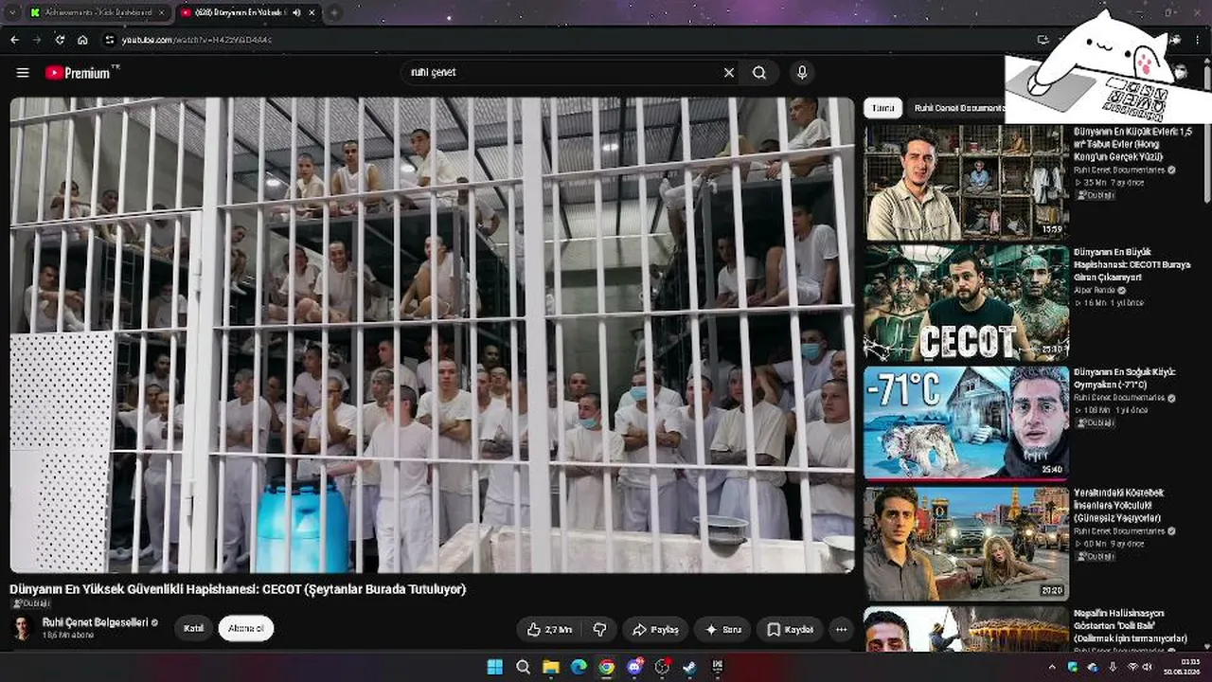Click the CECOT prison sidebar thumbnail
The image size is (1212, 682).
click(966, 303)
